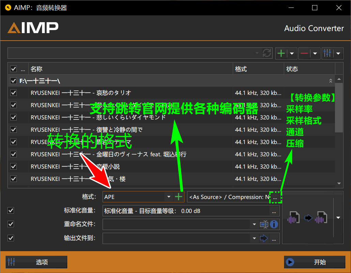The image size is (351, 273).
Task: Open 标准化音量 settings ... button
Action: click(x=274, y=211)
